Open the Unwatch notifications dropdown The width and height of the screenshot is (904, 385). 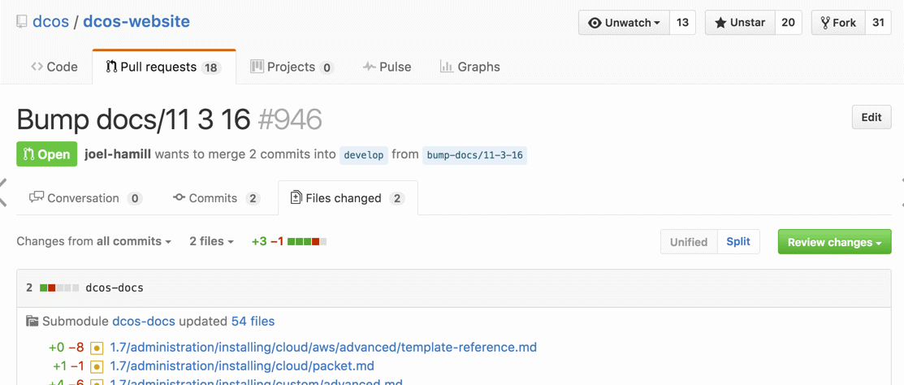point(624,23)
